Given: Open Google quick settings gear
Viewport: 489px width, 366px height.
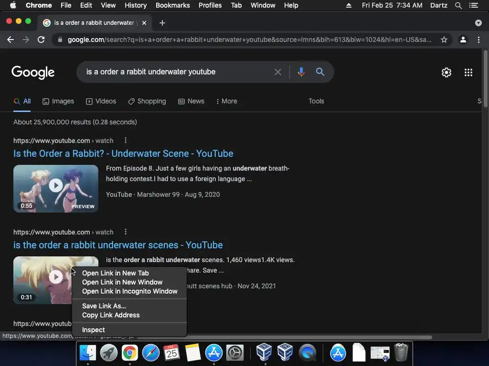Looking at the screenshot, I should pyautogui.click(x=446, y=72).
